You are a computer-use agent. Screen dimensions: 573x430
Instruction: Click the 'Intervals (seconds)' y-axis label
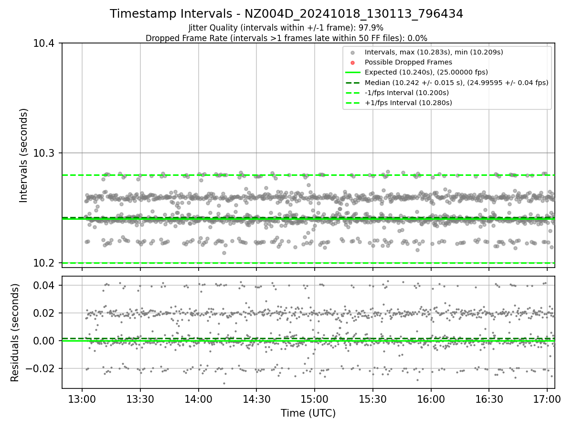24,155
